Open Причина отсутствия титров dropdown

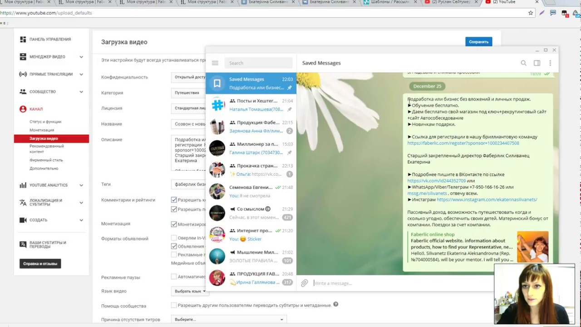click(229, 319)
